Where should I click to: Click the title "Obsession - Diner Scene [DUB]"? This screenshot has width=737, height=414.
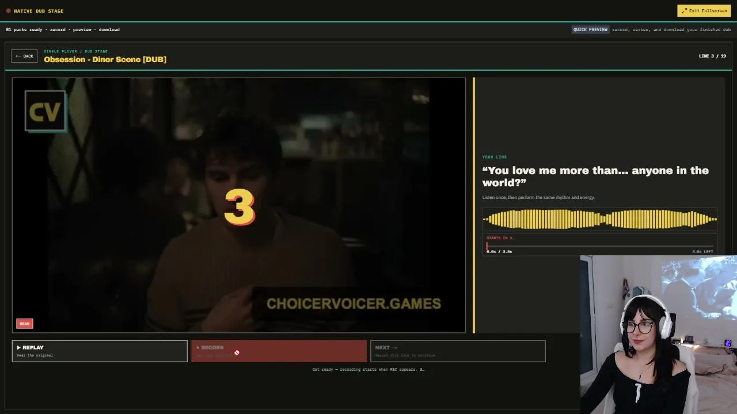pos(105,59)
